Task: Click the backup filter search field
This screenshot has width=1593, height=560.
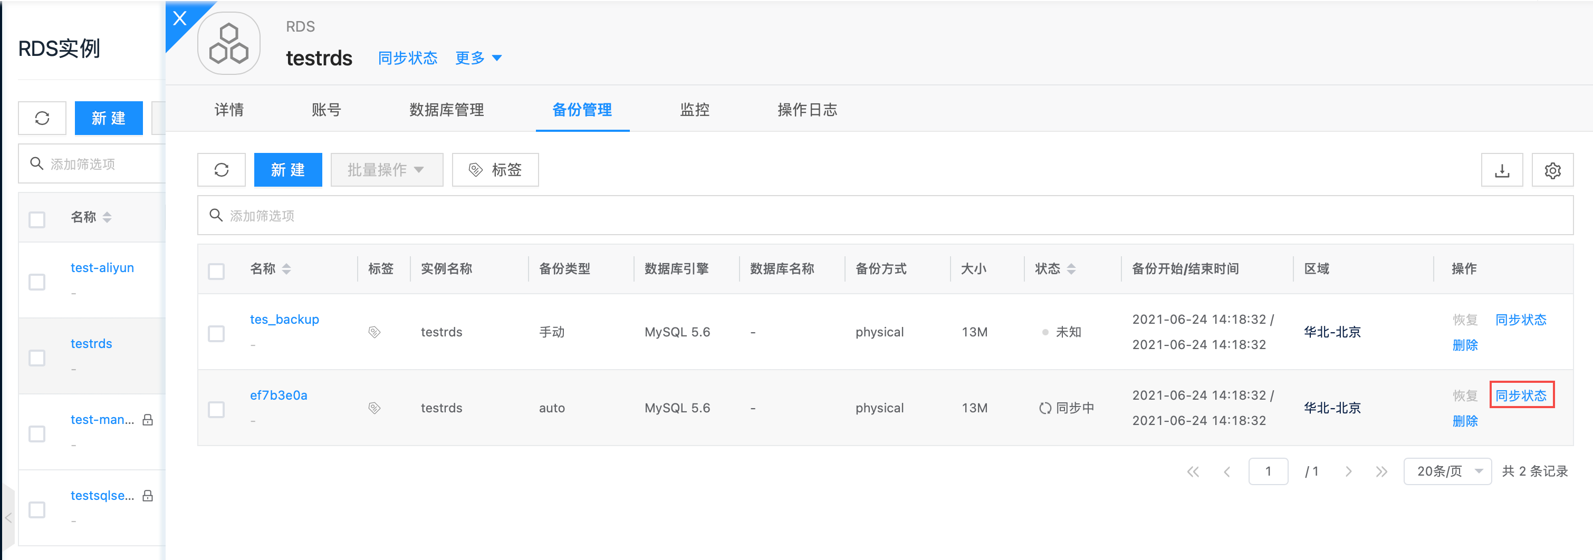Action: tap(884, 216)
